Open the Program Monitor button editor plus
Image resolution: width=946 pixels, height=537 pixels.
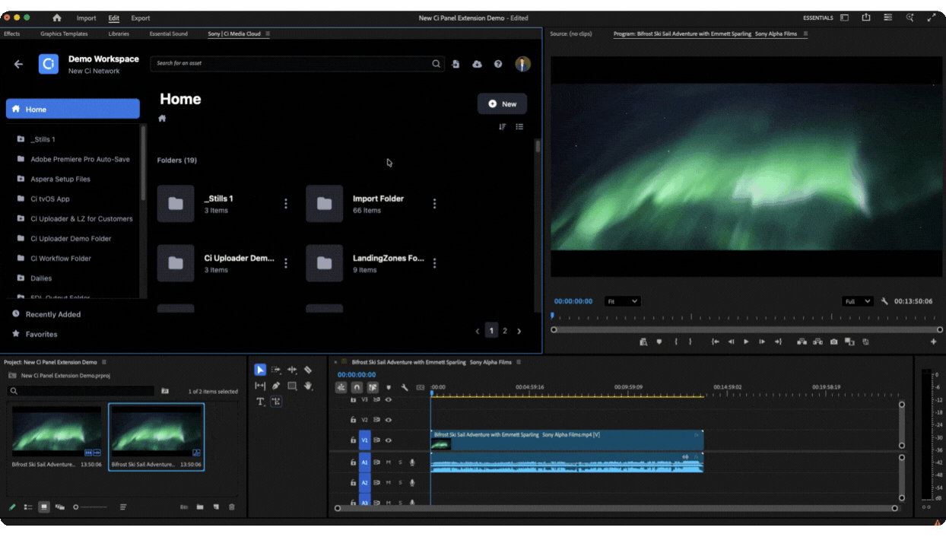(x=934, y=342)
